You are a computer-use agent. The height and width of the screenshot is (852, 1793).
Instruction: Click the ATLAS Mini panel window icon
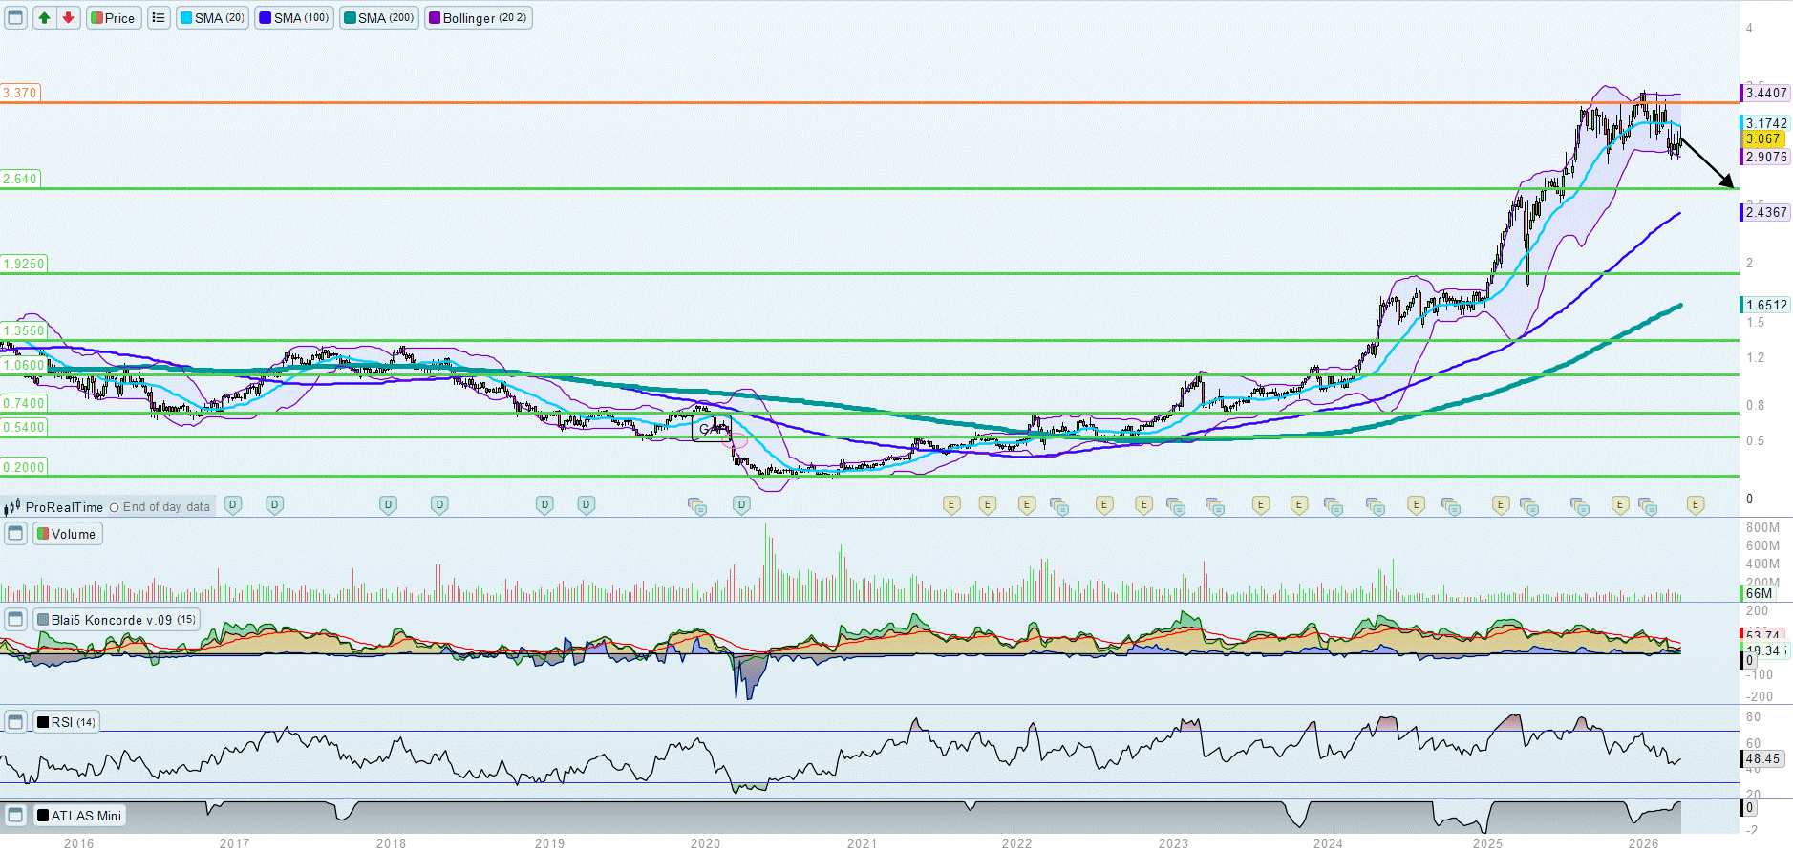pyautogui.click(x=15, y=816)
